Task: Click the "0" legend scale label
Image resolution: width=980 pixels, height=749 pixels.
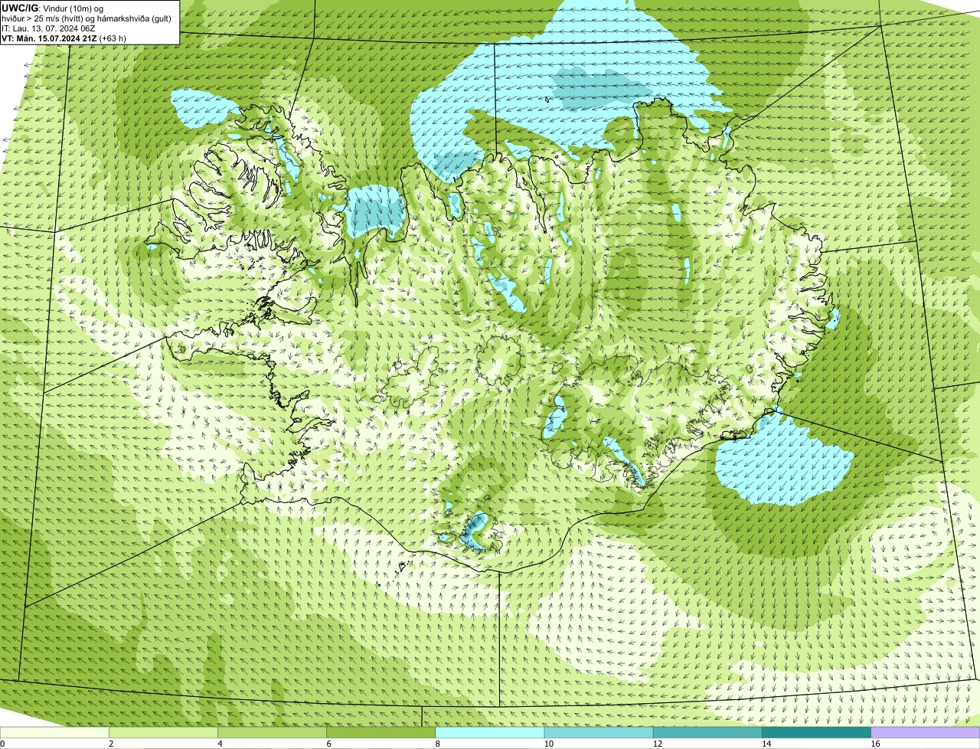Action: (x=3, y=744)
